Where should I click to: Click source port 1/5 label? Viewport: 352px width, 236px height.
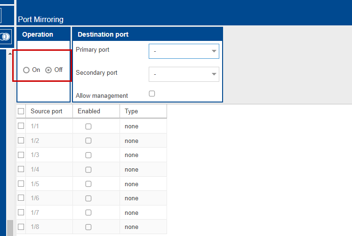(35, 184)
